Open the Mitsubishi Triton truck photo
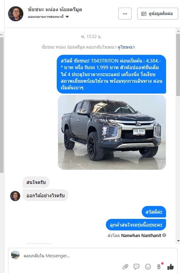180x273 pixels. [x=112, y=132]
